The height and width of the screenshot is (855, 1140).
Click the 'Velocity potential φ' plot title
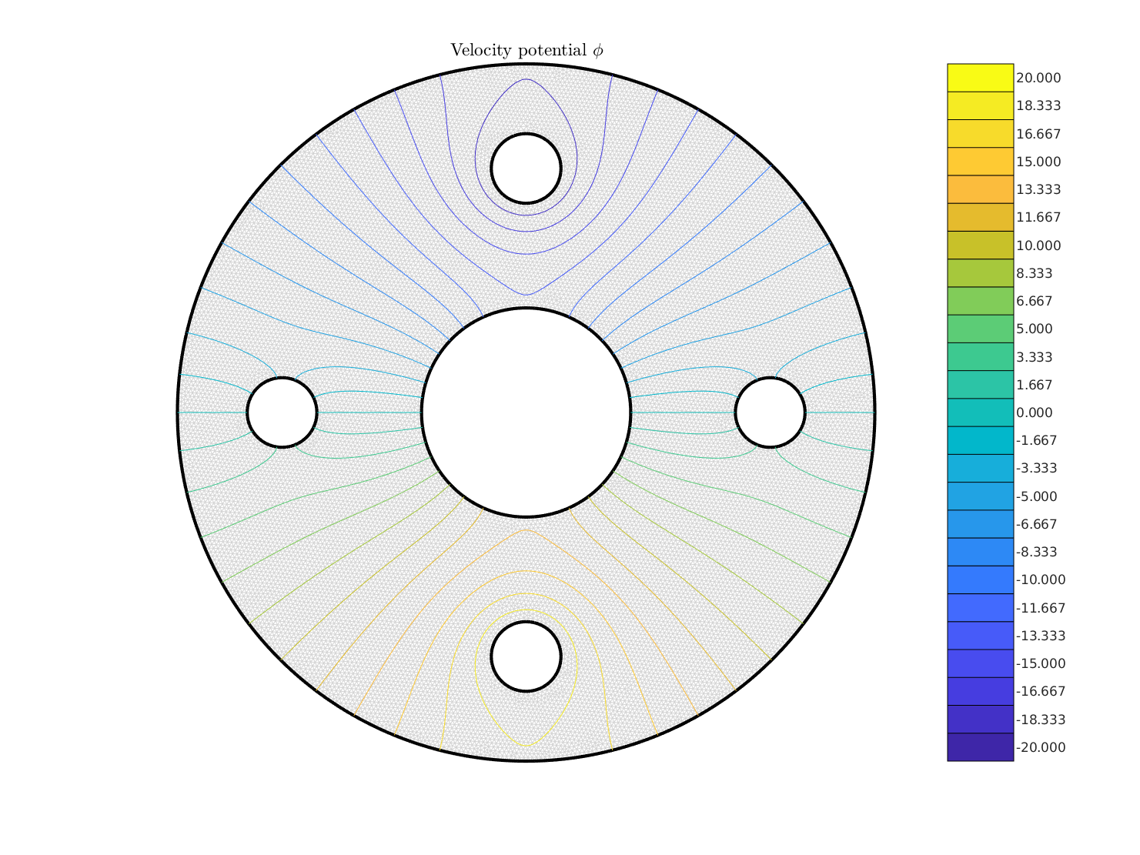(x=527, y=51)
